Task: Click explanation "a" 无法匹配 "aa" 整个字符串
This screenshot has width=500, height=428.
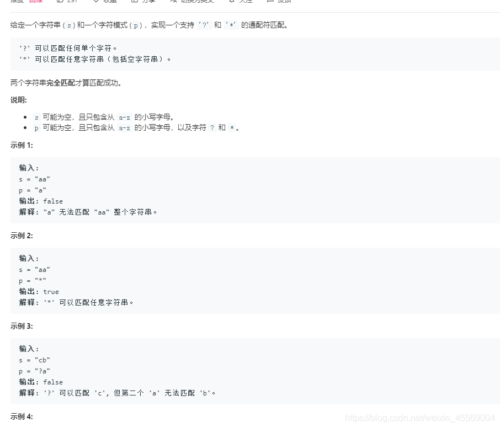Action: coord(88,212)
